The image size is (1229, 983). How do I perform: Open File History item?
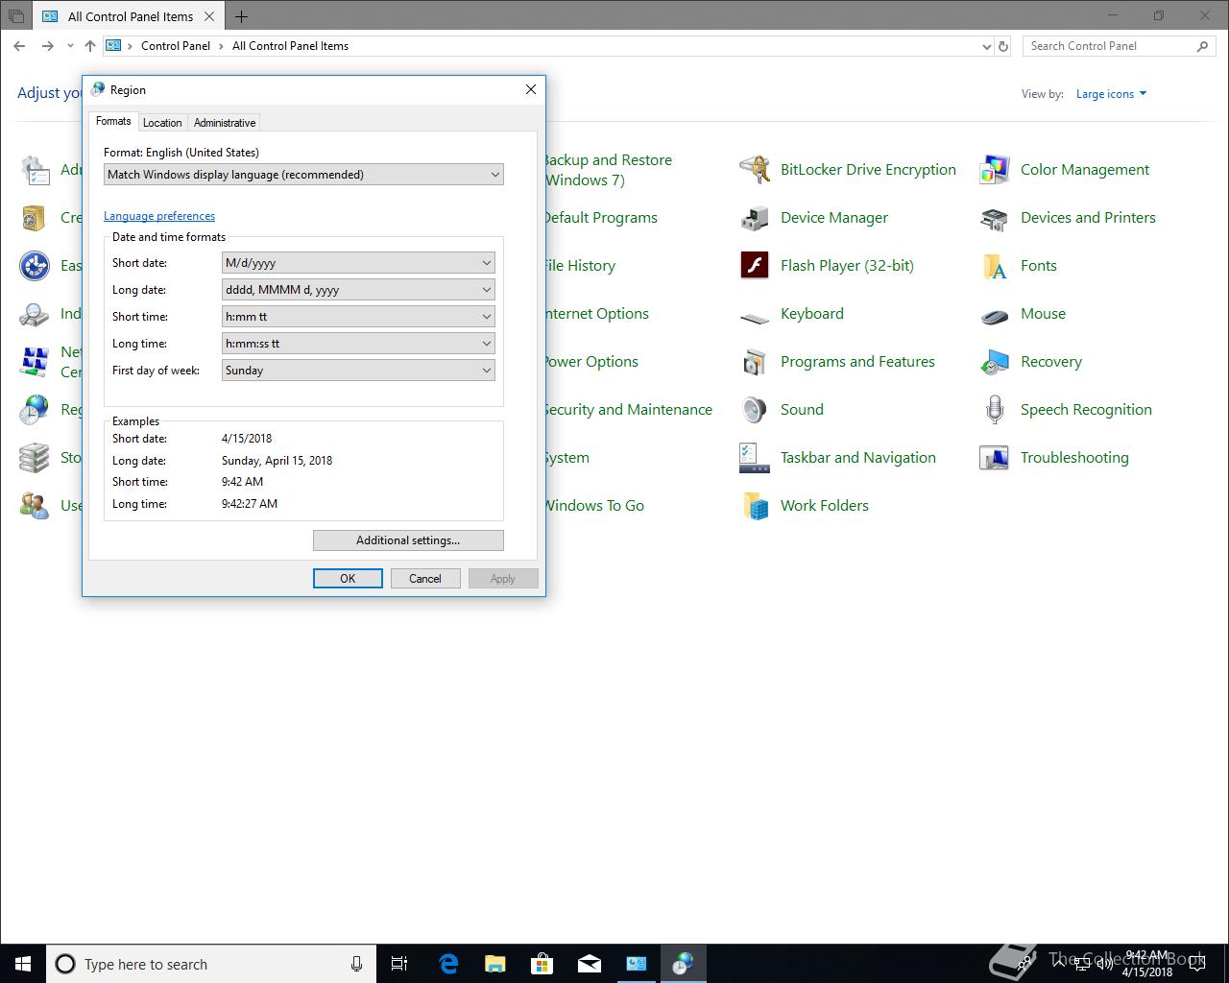click(580, 266)
